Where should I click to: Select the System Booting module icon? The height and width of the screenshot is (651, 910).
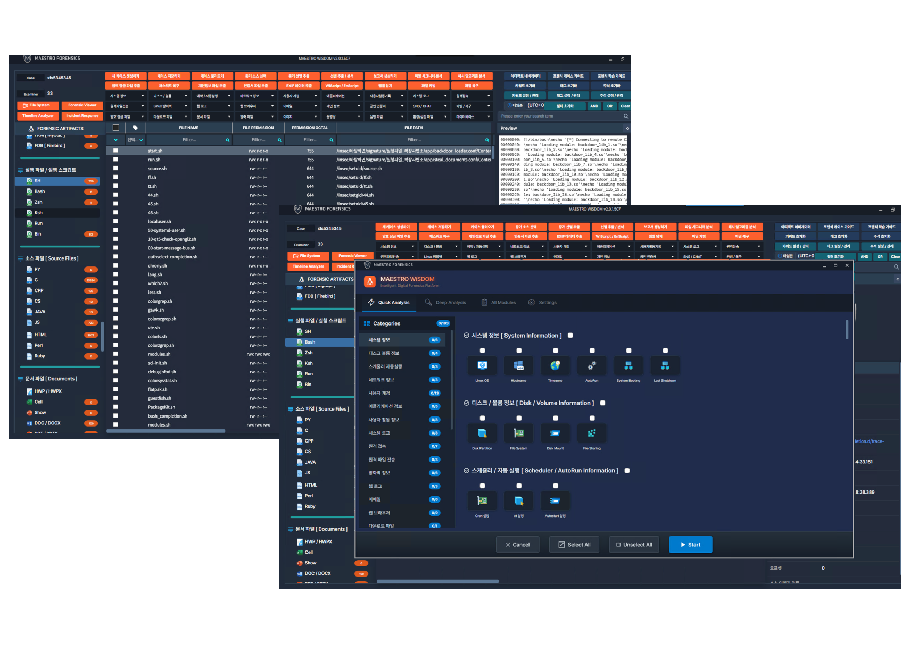pyautogui.click(x=628, y=365)
